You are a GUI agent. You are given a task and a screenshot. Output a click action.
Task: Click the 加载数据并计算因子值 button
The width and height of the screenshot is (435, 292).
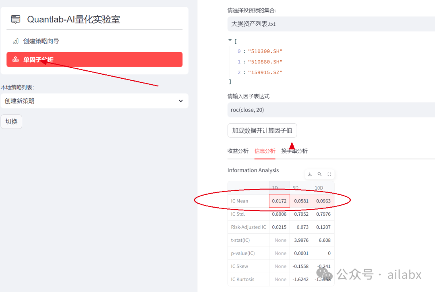click(x=262, y=130)
